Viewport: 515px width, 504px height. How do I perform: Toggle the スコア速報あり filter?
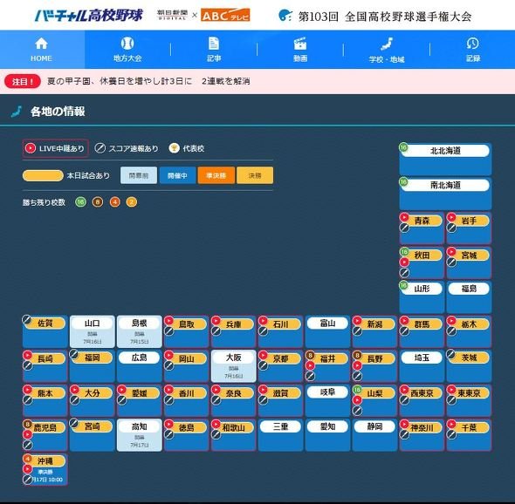click(x=127, y=148)
